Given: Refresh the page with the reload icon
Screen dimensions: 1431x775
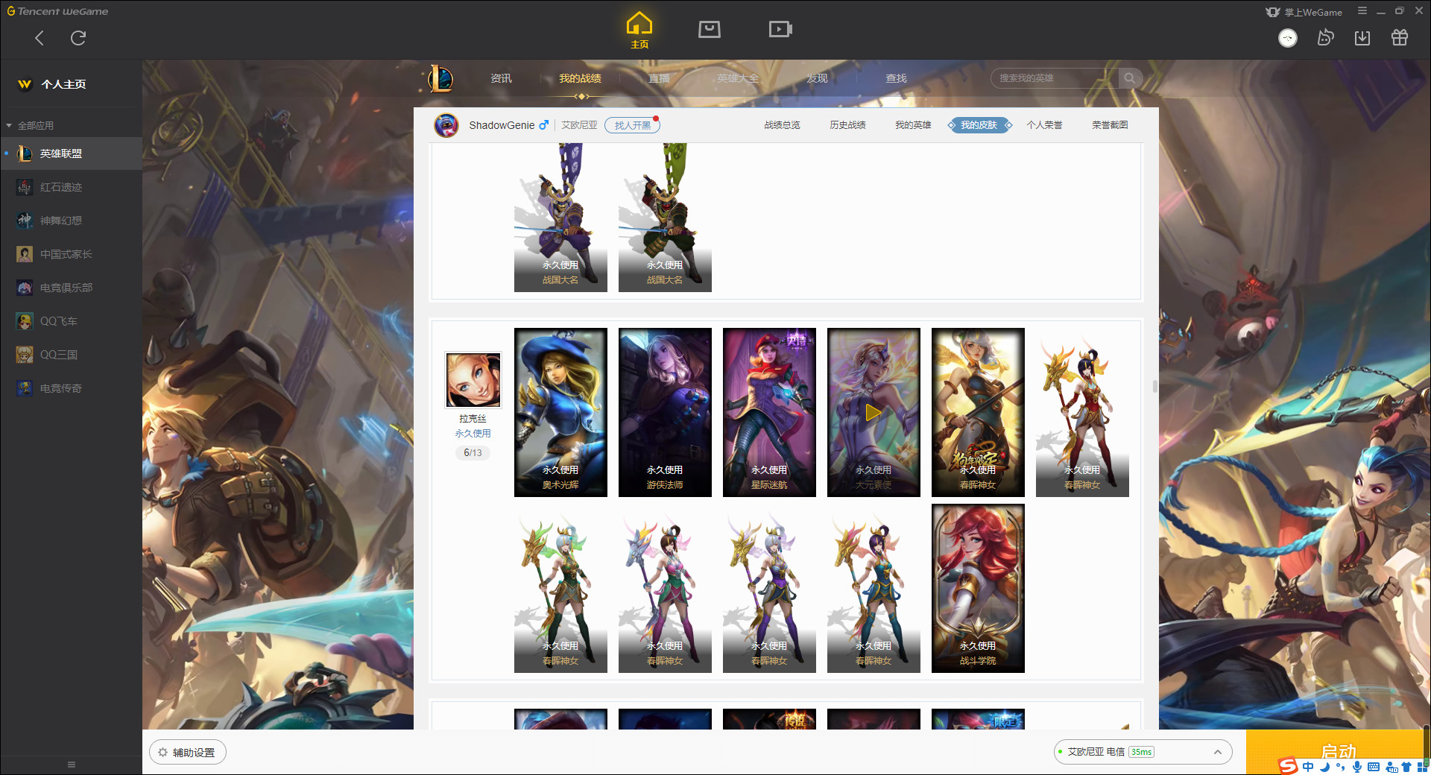Looking at the screenshot, I should click(78, 38).
